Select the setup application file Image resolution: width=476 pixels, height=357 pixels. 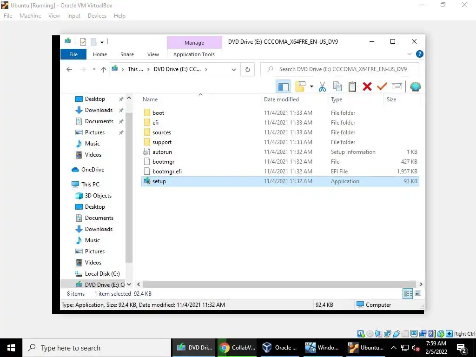[x=280, y=181]
